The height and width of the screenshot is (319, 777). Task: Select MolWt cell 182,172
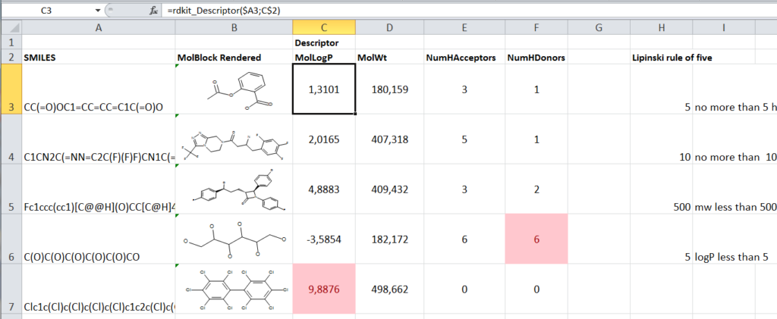389,239
